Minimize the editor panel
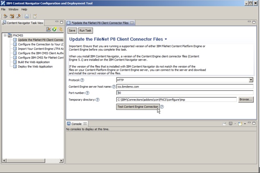The width and height of the screenshot is (260, 173). point(249,22)
